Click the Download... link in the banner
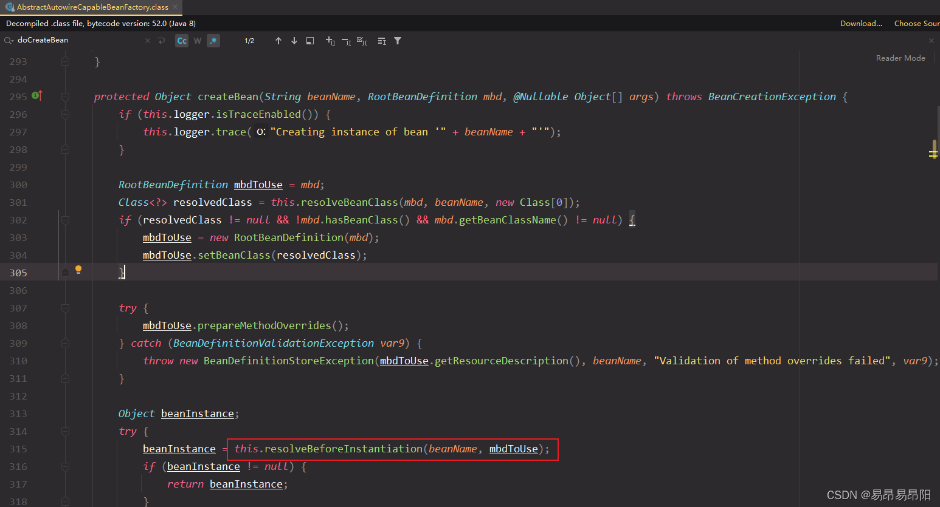The height and width of the screenshot is (507, 940). (861, 23)
